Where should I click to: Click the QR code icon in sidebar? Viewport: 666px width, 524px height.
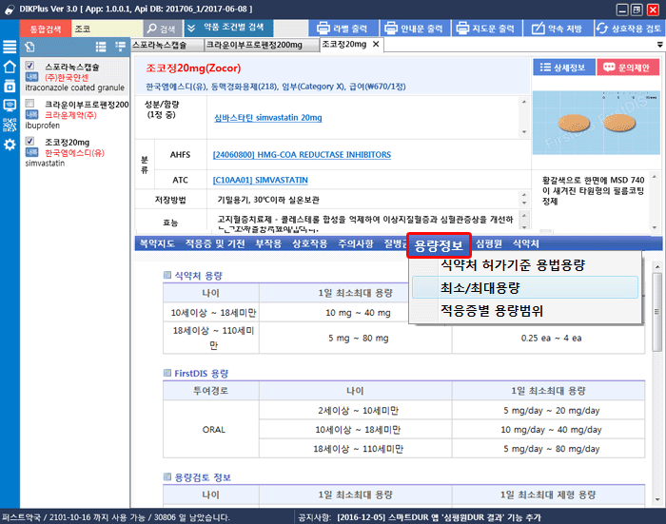(10, 124)
